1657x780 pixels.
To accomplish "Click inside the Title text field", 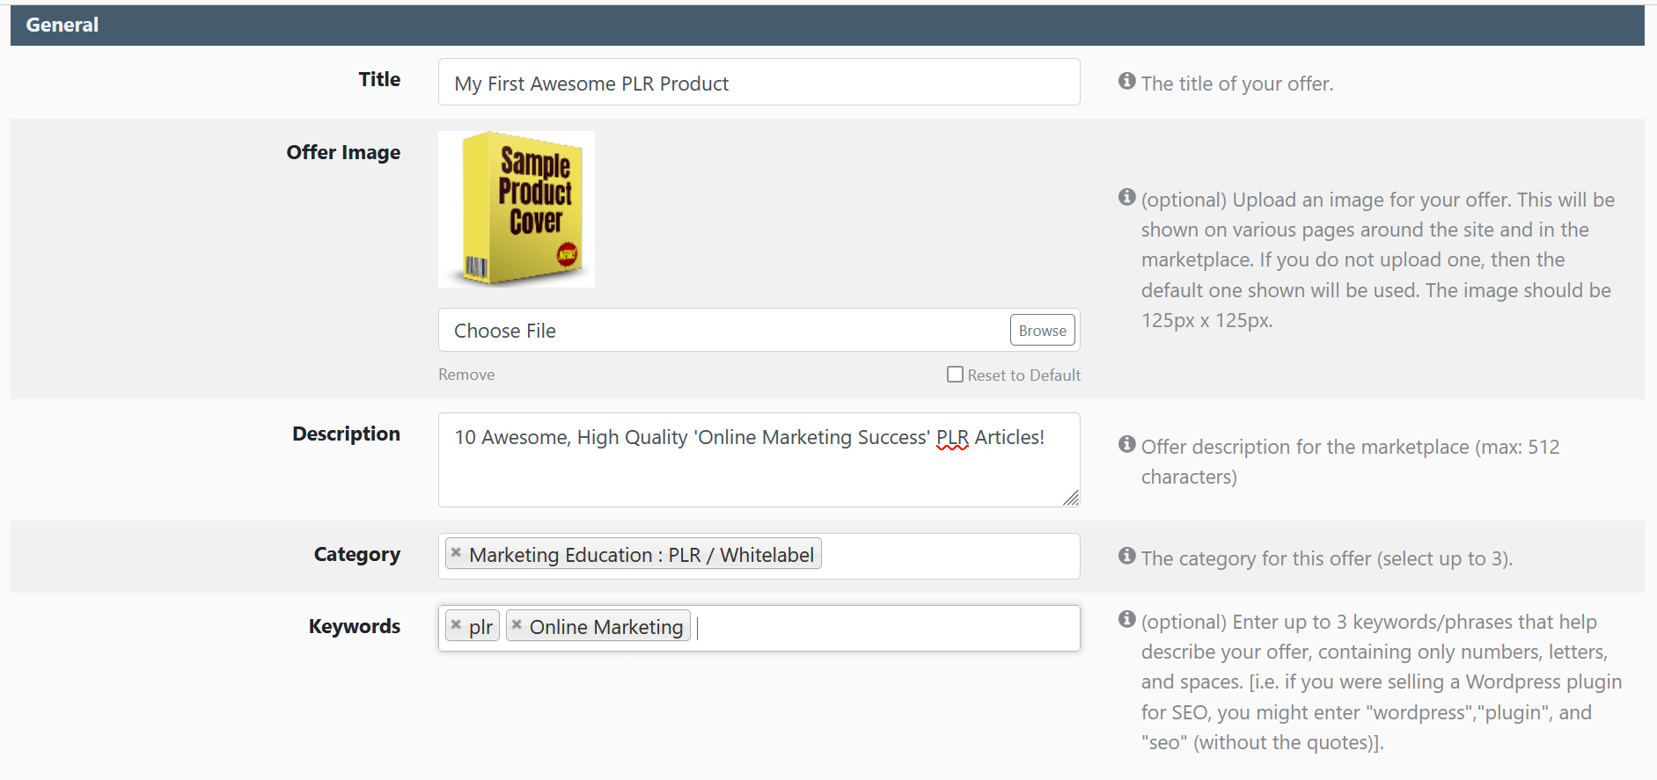I will (759, 83).
